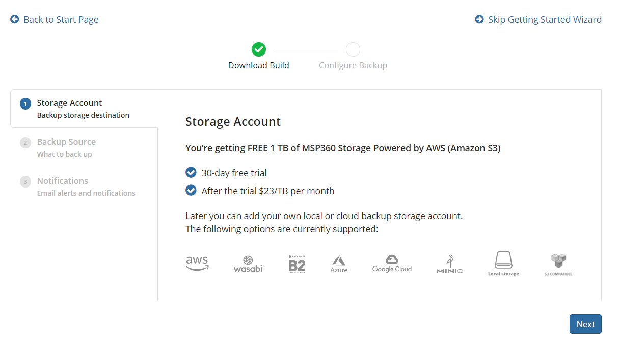Screen dimensions: 619x347
Task: Click the $23/TB per month check icon
Action: pos(191,190)
